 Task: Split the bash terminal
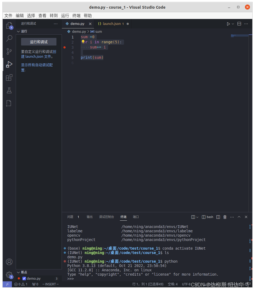pyautogui.click(x=218, y=217)
